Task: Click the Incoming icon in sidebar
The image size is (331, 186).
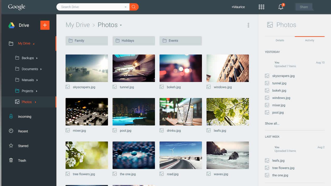Action: (11, 117)
